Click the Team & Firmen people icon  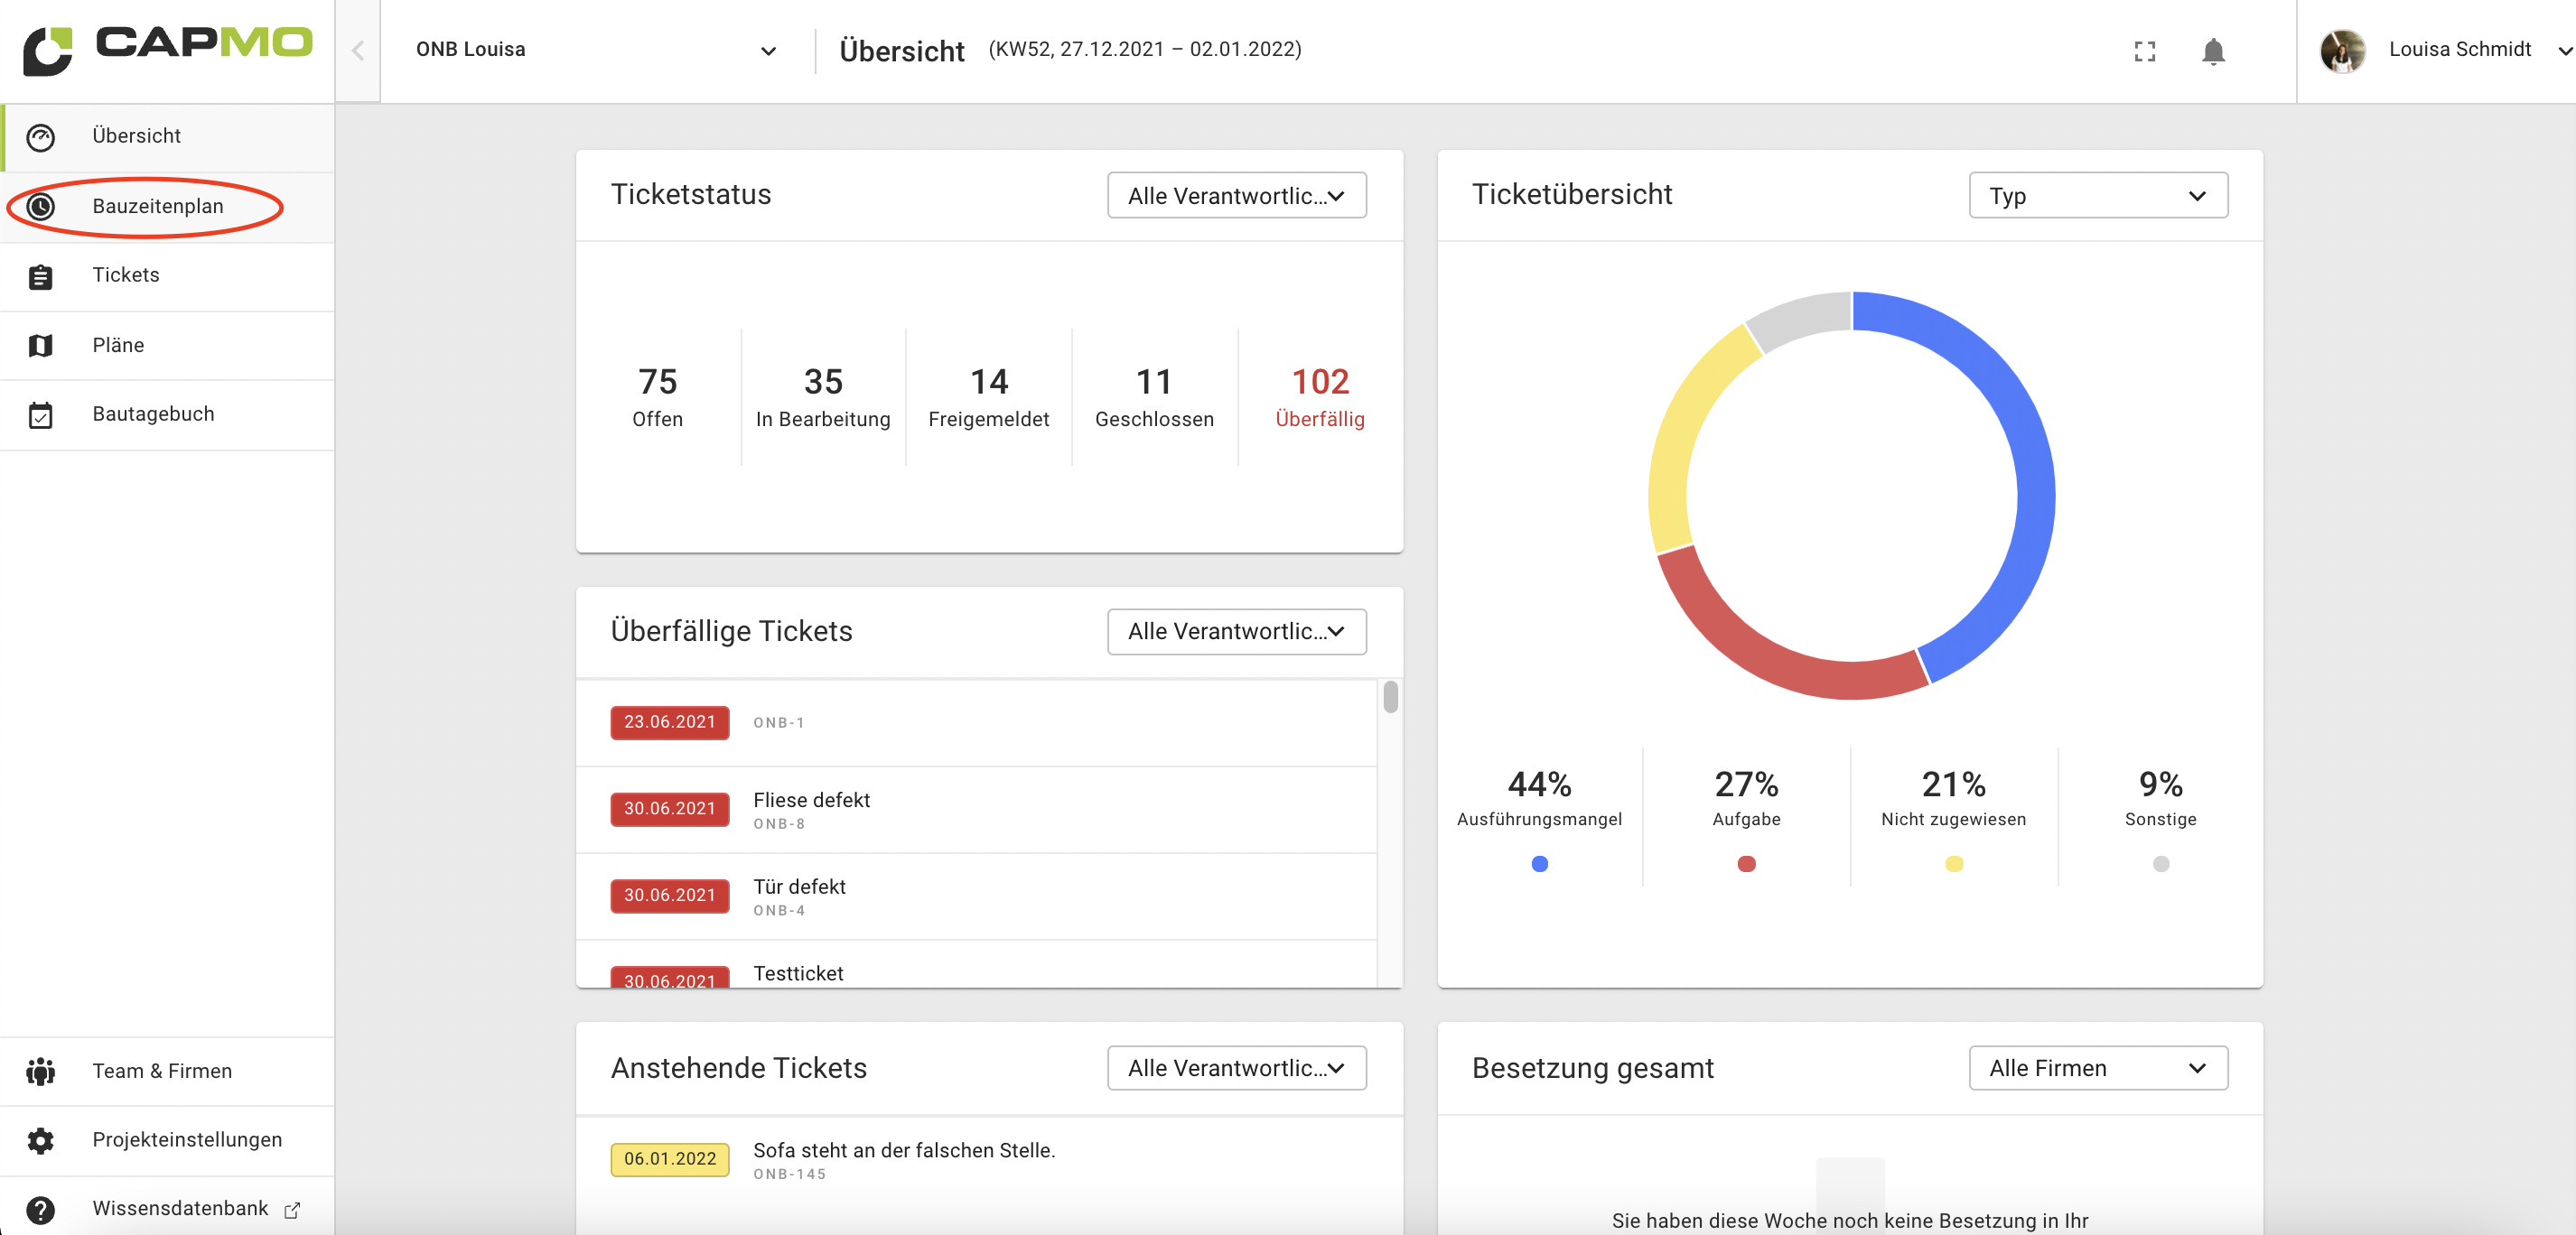click(x=41, y=1071)
